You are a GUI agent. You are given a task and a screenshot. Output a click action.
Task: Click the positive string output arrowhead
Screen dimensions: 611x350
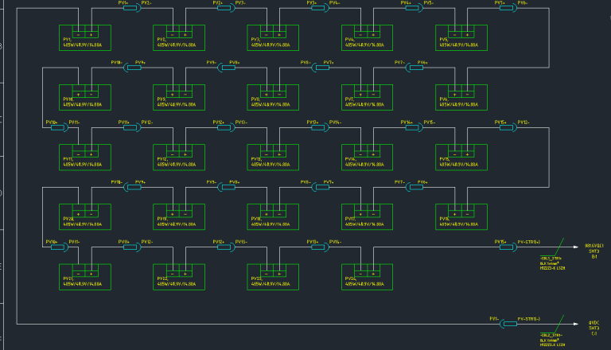(x=576, y=247)
